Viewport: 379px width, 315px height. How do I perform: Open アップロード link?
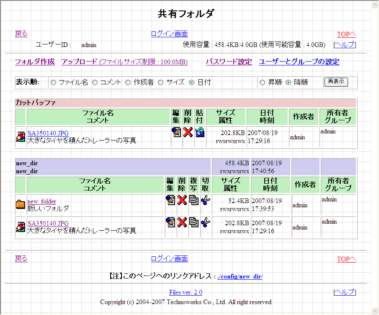80,62
